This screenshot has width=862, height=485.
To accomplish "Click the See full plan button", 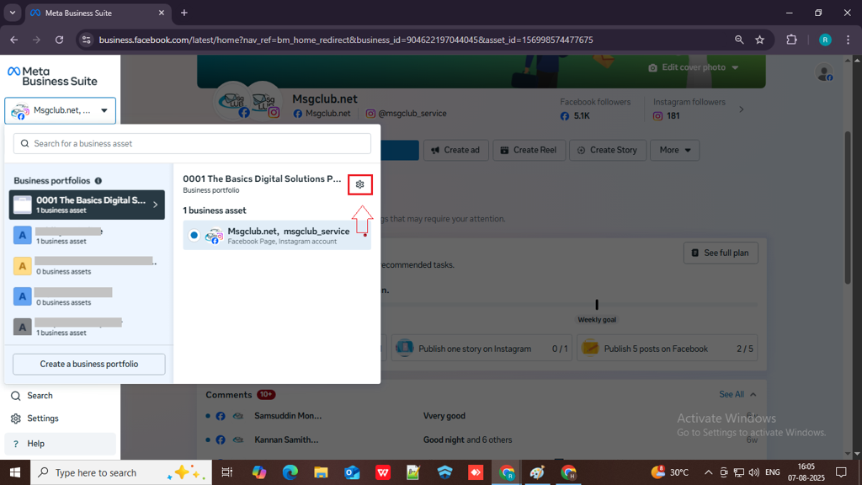I will pyautogui.click(x=721, y=253).
